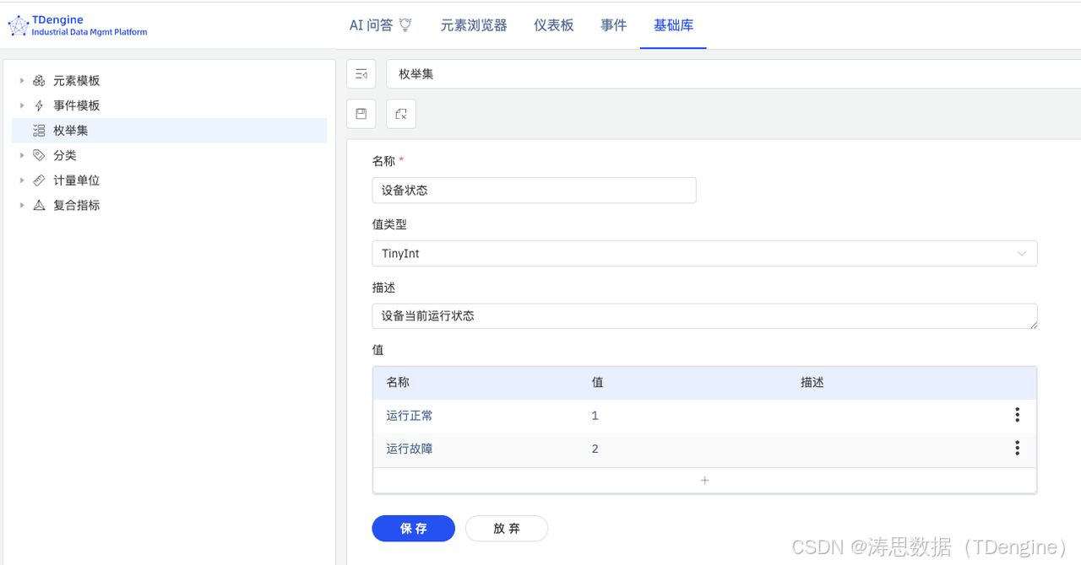
Task: Expand the 复合指标 tree node
Action: tap(22, 205)
